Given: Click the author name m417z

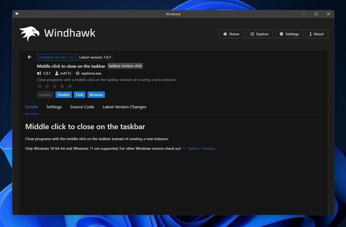Looking at the screenshot, I should 66,73.
